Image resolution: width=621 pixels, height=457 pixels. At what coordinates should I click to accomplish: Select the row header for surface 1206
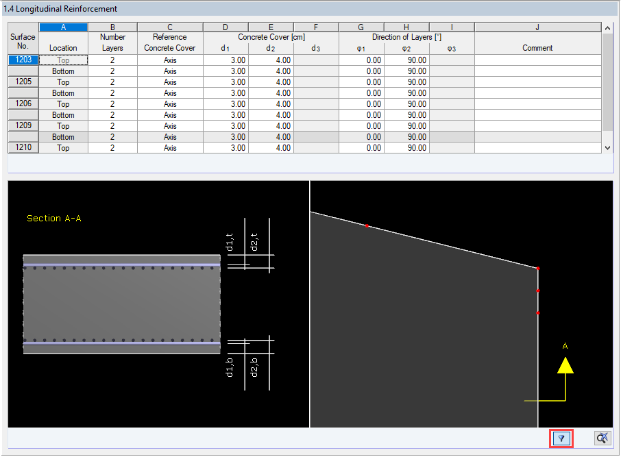pos(23,103)
